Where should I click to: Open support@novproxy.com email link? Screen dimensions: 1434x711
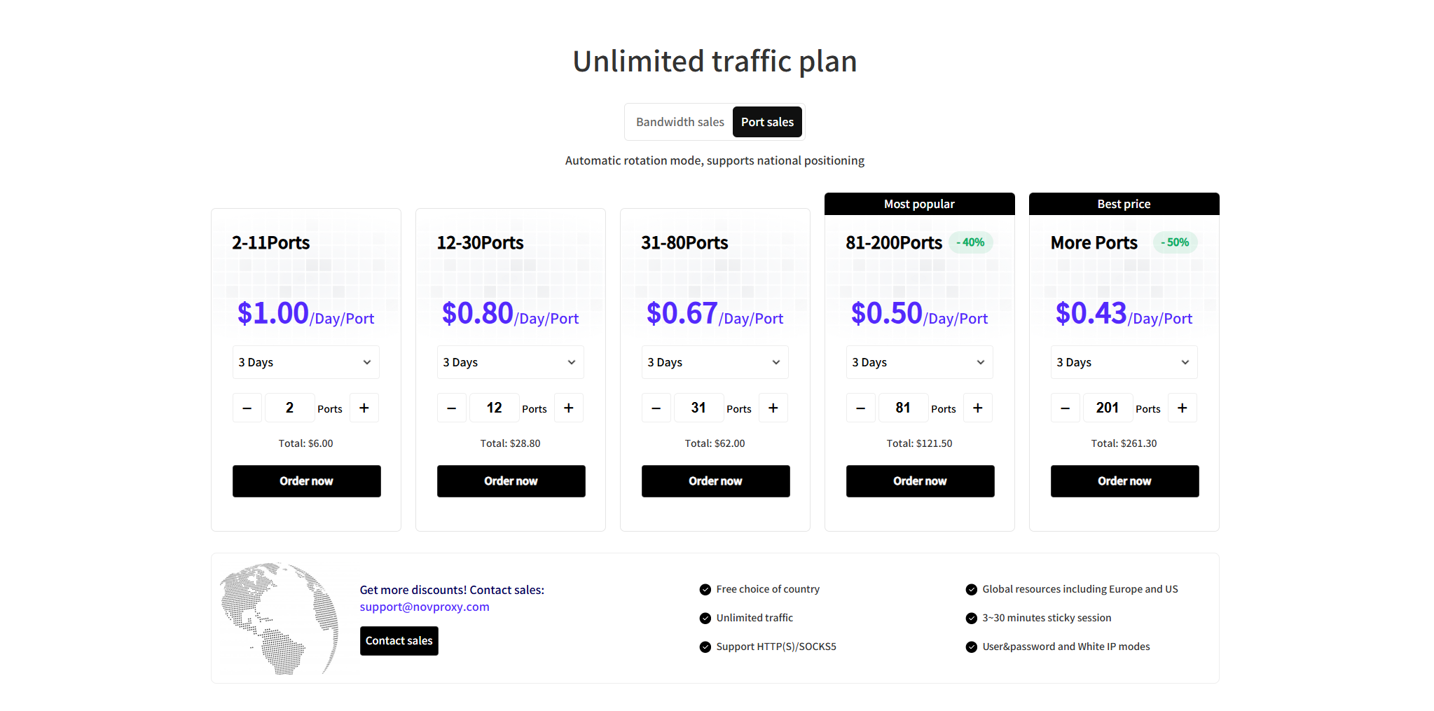coord(425,607)
